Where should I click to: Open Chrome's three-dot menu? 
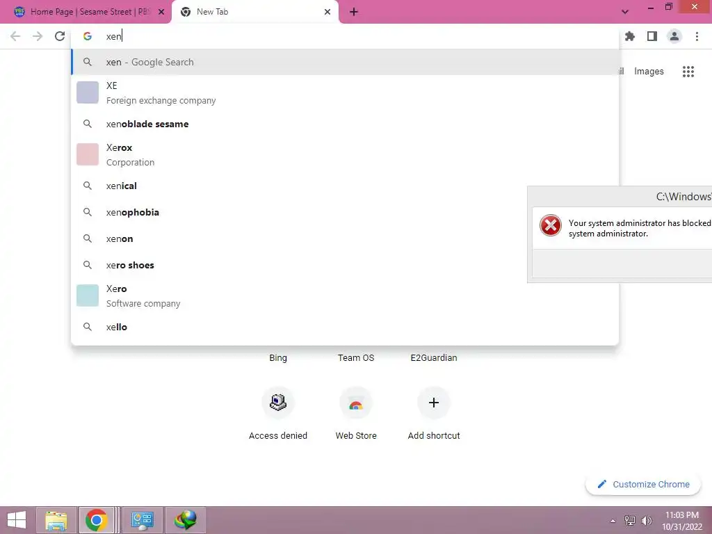pos(697,36)
